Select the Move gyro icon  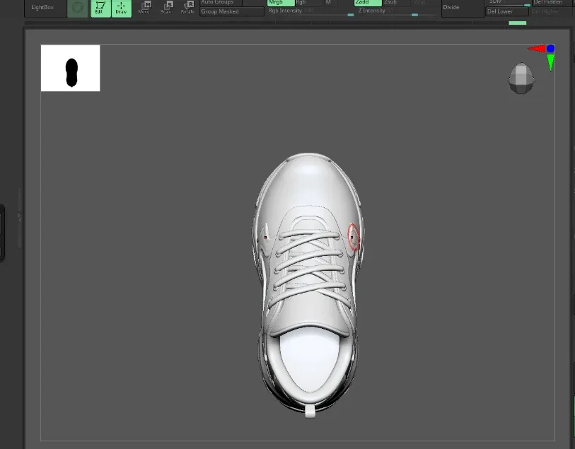point(146,8)
